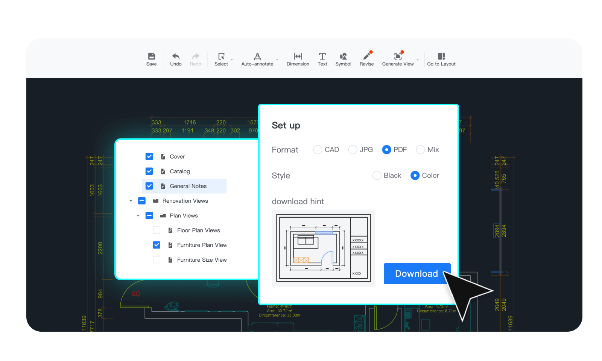This screenshot has width=602, height=361.
Task: Check the Floor Plan Views checkbox
Action: (157, 230)
